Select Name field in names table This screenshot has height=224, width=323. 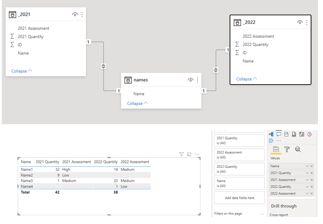[x=139, y=94]
